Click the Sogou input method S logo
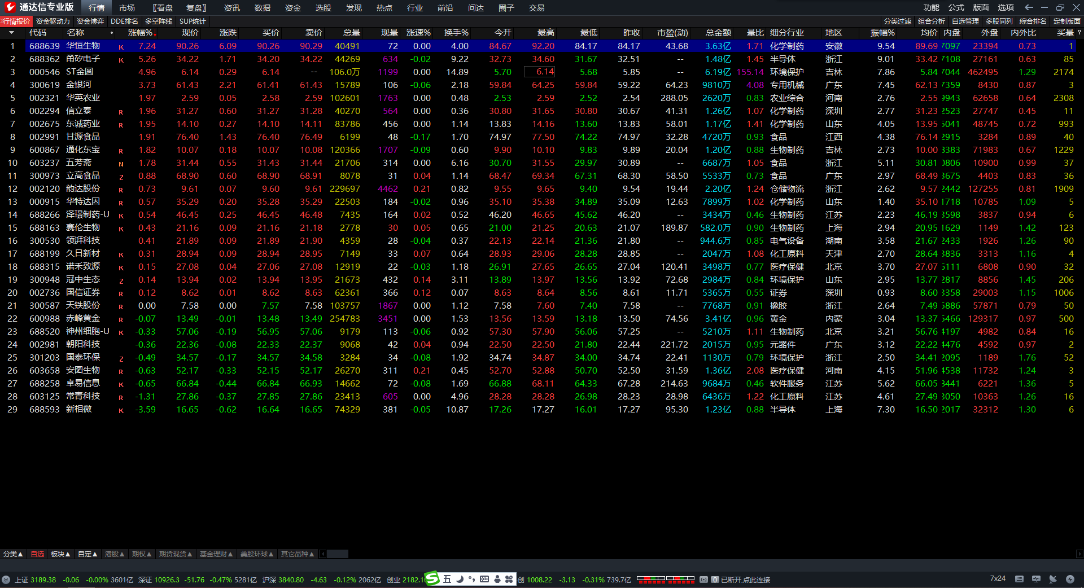This screenshot has width=1084, height=588. tap(432, 578)
